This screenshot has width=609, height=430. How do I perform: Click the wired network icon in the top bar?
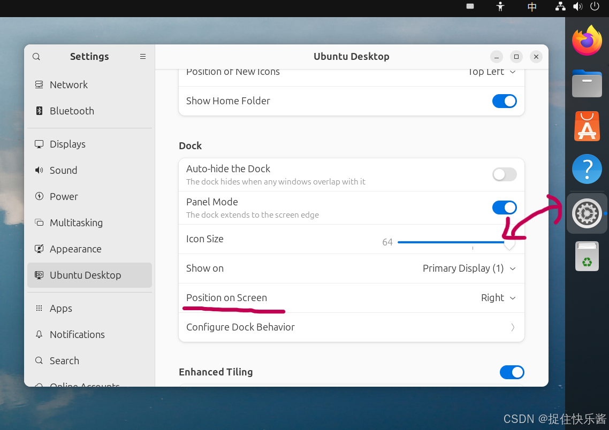tap(560, 6)
